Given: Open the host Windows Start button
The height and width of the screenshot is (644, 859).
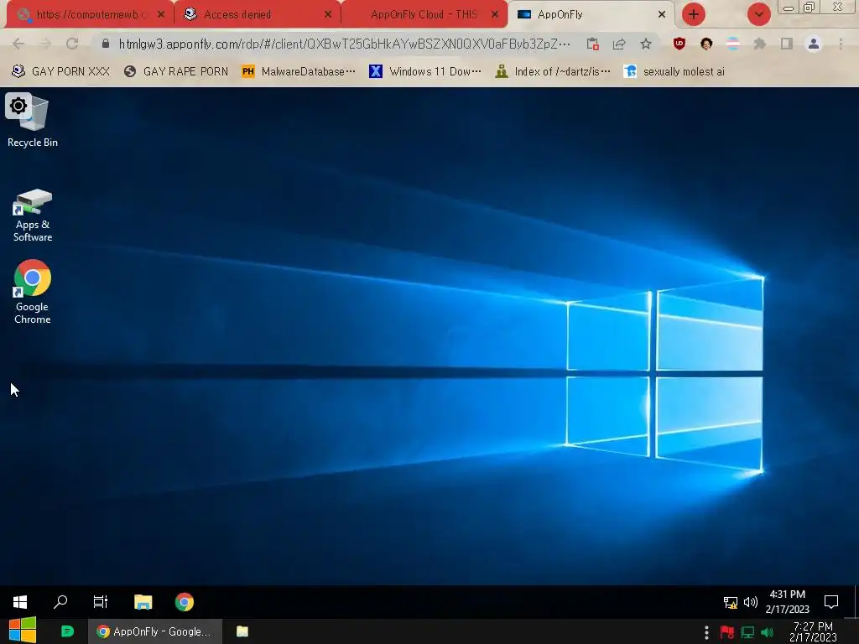Looking at the screenshot, I should click(x=23, y=631).
